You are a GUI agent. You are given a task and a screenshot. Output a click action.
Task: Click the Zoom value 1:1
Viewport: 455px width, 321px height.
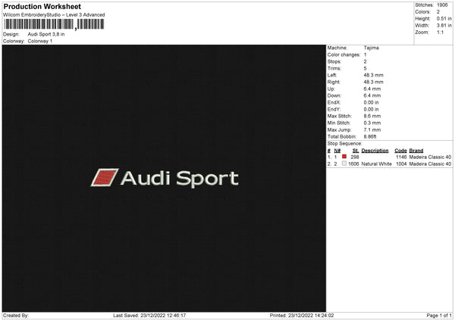tap(440, 32)
